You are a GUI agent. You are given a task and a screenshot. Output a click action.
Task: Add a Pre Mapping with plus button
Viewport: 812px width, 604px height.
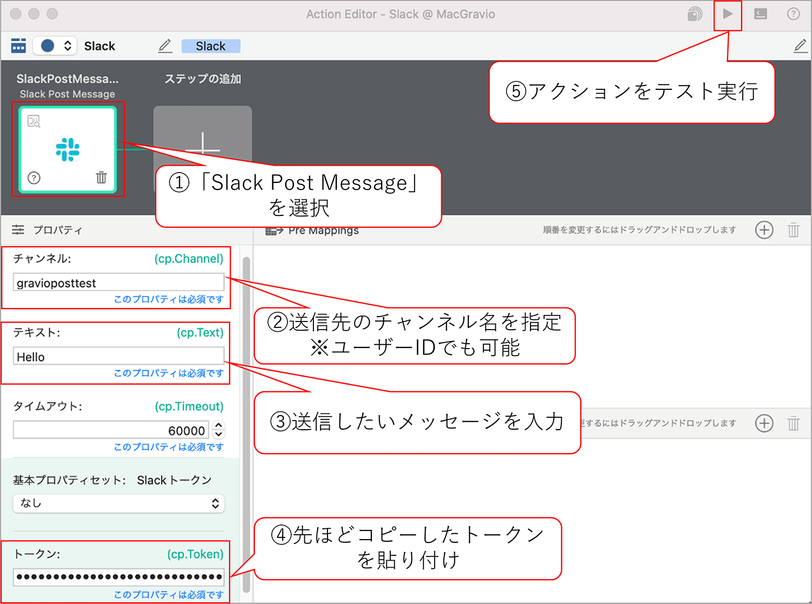click(x=764, y=230)
